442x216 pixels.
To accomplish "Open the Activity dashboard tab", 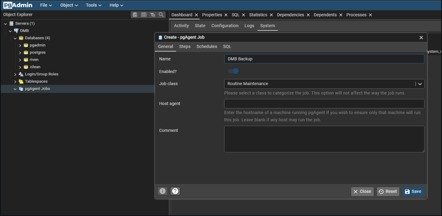I will click(181, 26).
